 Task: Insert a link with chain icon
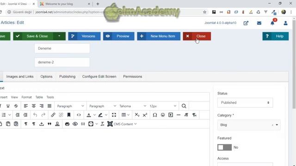[x=53, y=115]
